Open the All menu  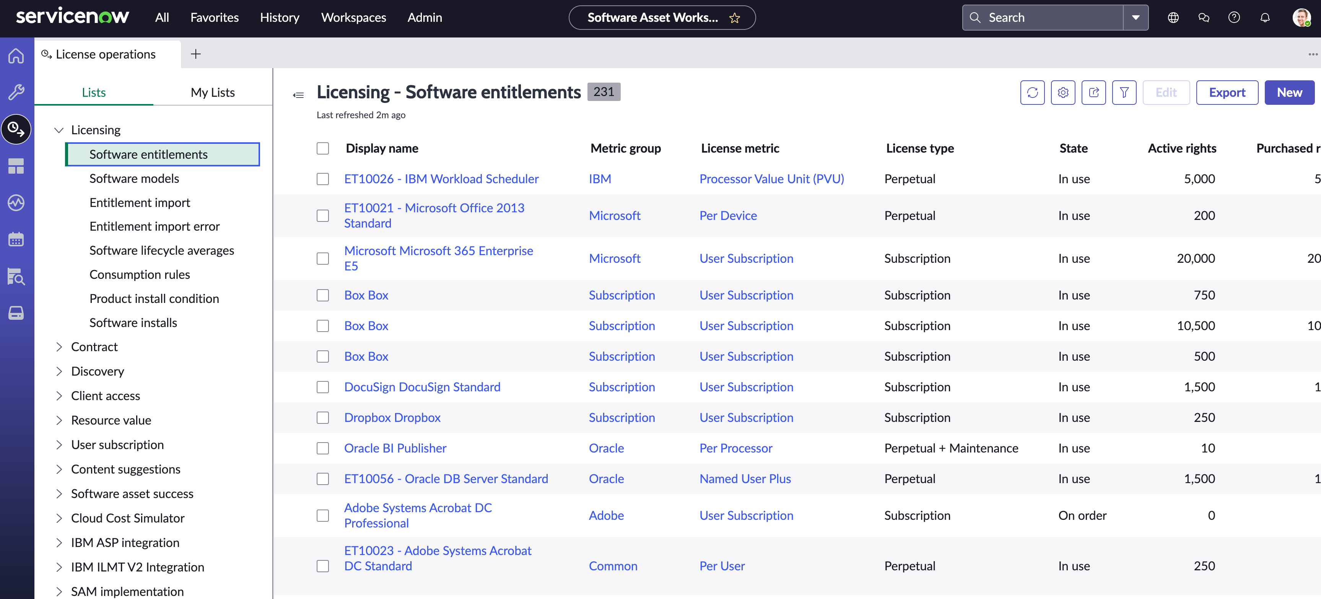pos(162,18)
